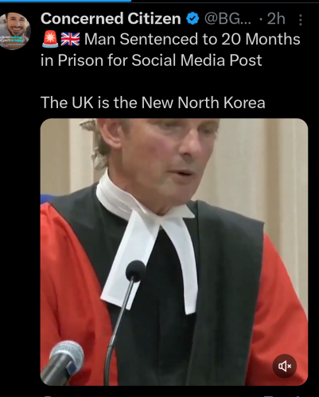Click the silver handheld microphone in the video

pos(63,363)
